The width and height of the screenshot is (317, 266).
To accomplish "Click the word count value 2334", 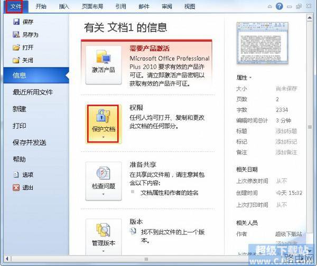I will pos(282,110).
